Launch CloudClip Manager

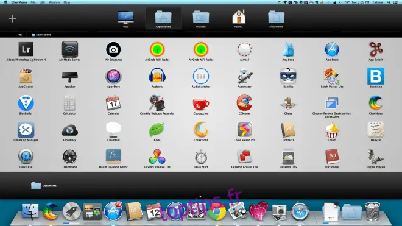pos(26,130)
